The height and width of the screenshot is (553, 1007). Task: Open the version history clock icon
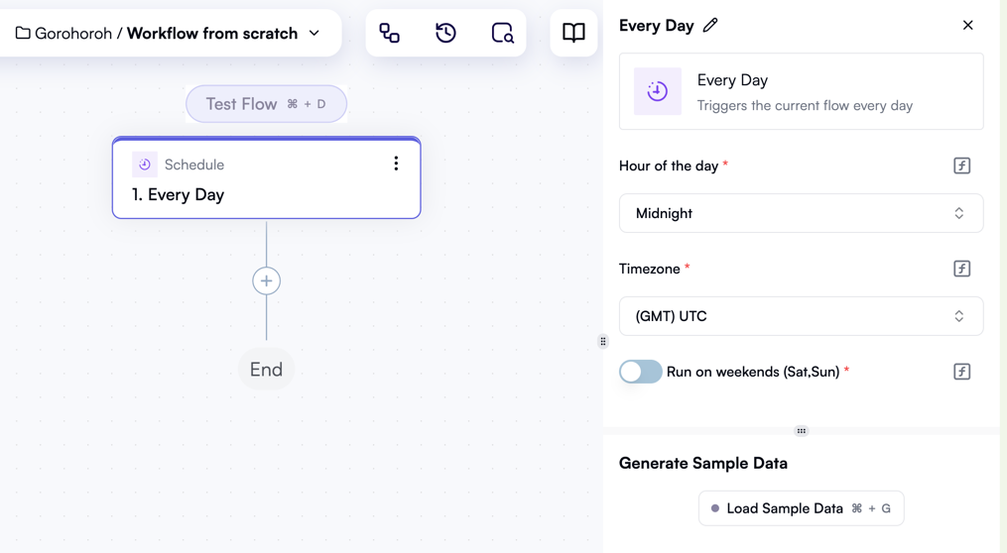(x=445, y=33)
